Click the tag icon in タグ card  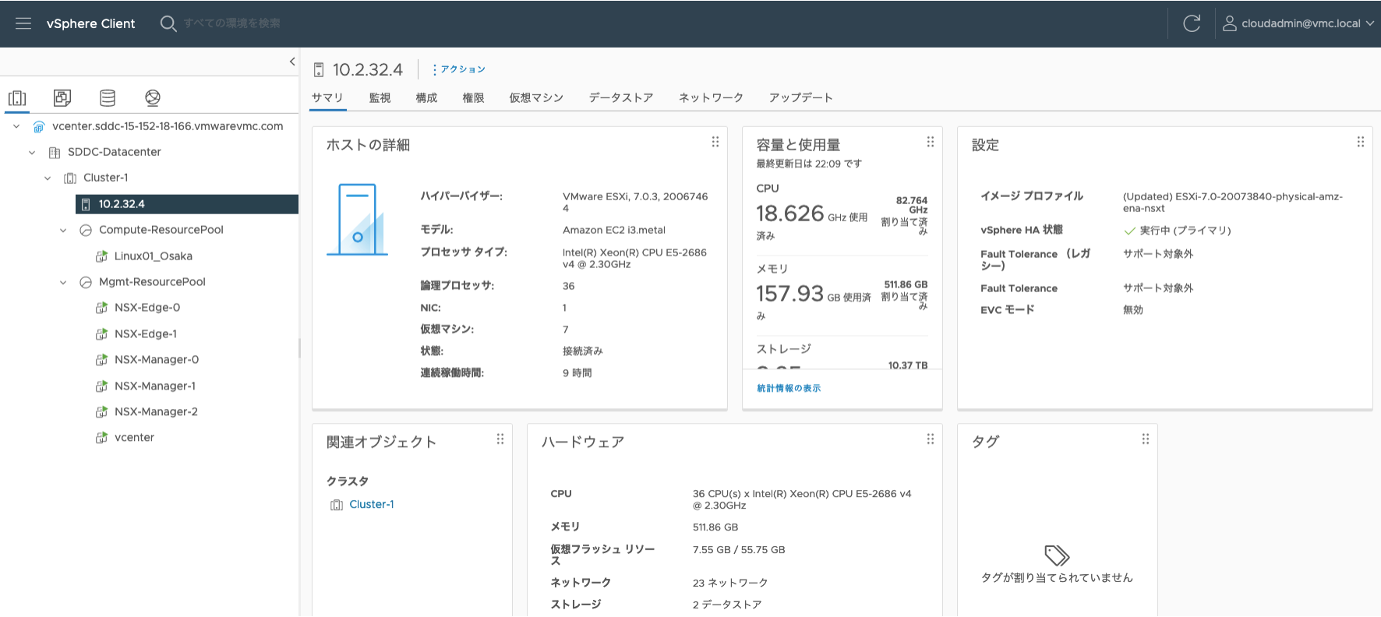click(x=1057, y=555)
